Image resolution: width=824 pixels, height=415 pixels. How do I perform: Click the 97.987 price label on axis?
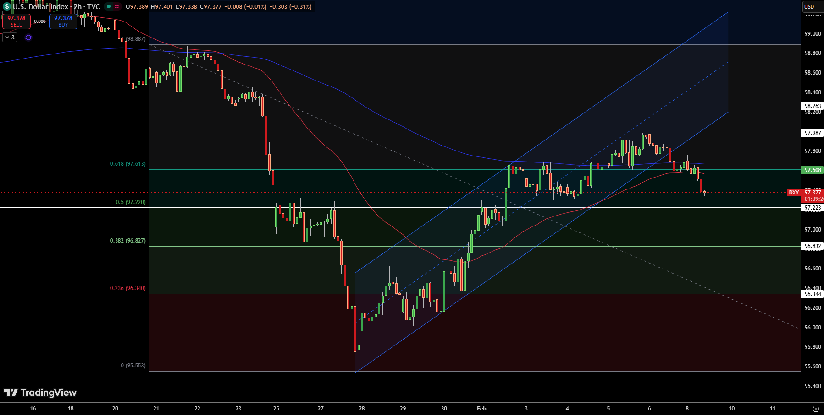pyautogui.click(x=813, y=133)
